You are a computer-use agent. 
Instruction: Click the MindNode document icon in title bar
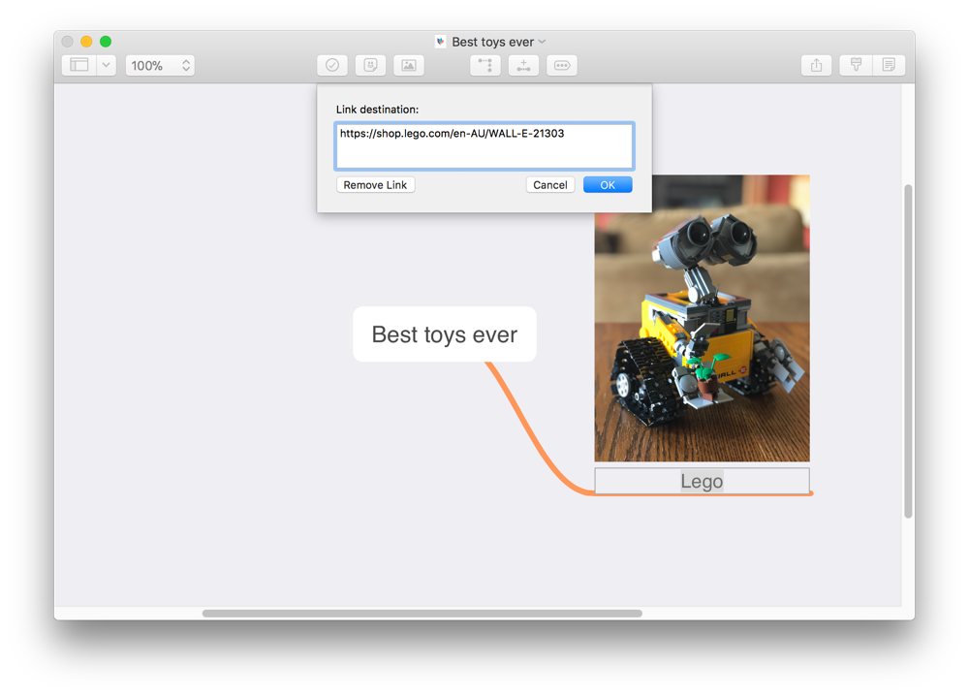441,42
